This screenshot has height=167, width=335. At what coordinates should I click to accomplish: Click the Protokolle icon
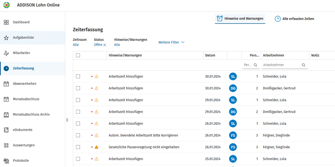[6, 161]
